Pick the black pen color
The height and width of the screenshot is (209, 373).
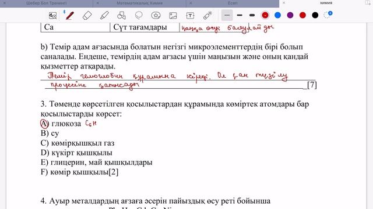pyautogui.click(x=315, y=16)
